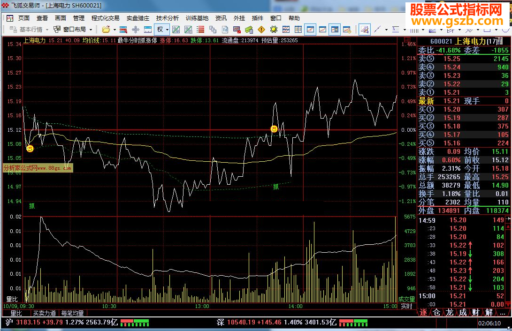Select the 仓 tab in quote panel
The width and height of the screenshot is (512, 331).
pos(436,312)
